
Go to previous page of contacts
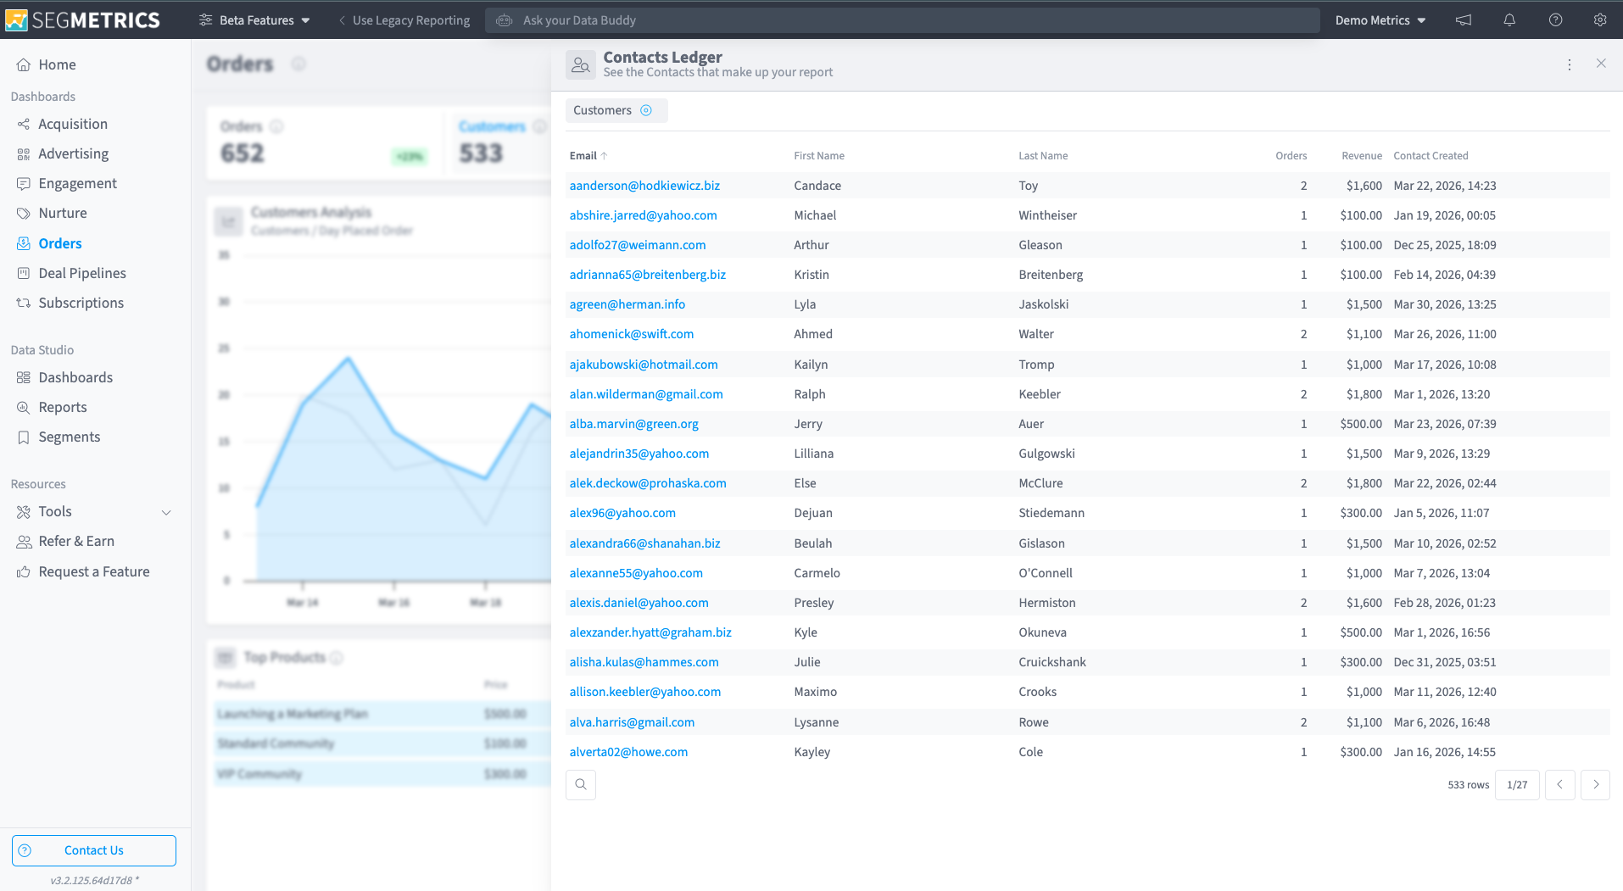coord(1560,785)
